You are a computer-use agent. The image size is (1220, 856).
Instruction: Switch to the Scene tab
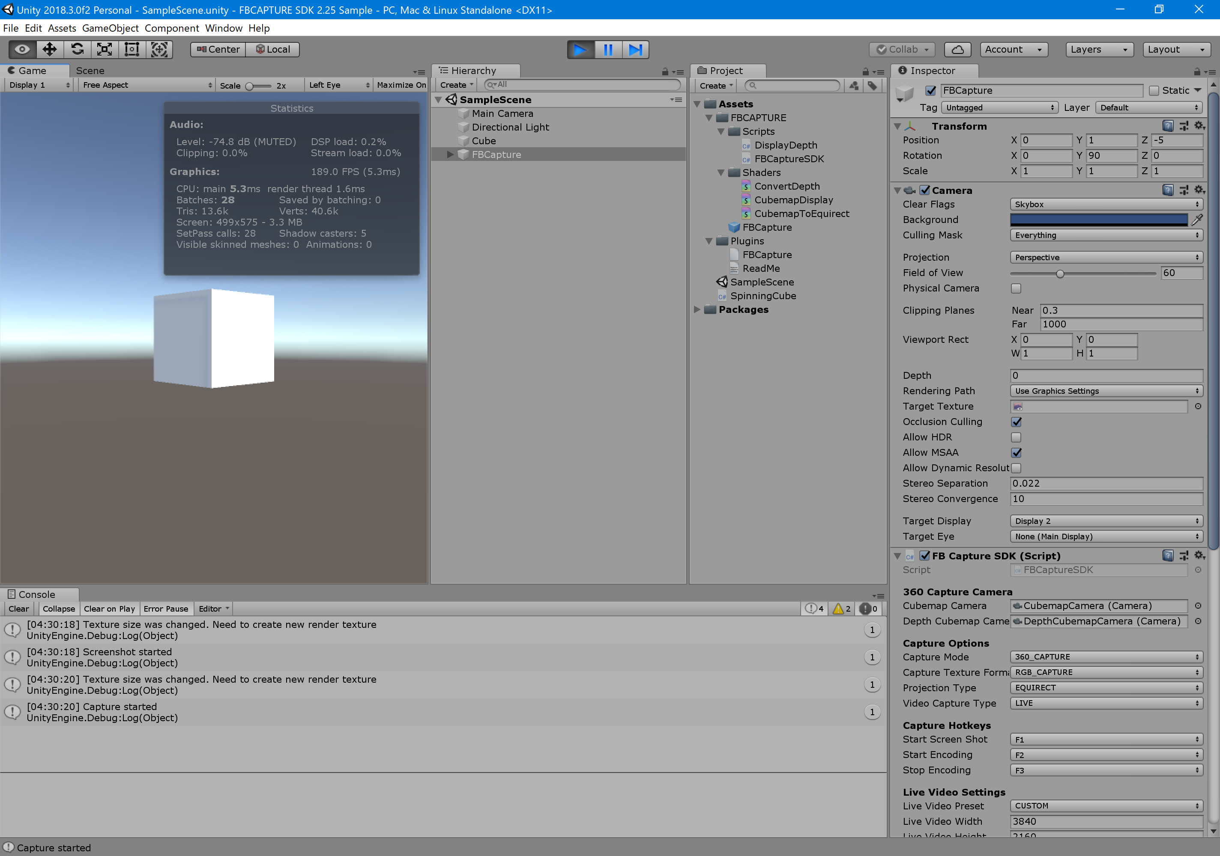click(x=90, y=71)
